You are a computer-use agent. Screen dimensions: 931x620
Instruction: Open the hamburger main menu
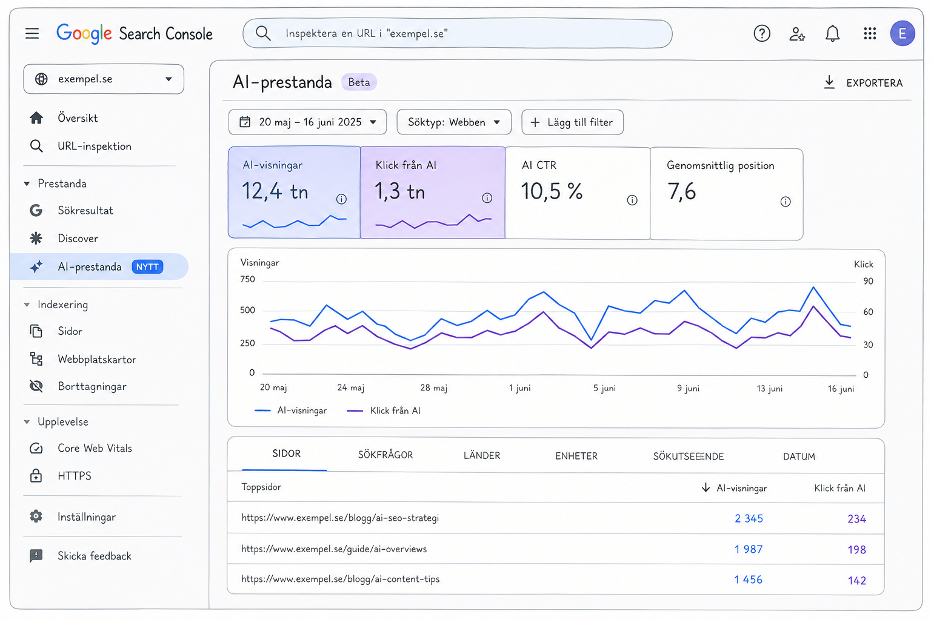tap(32, 33)
